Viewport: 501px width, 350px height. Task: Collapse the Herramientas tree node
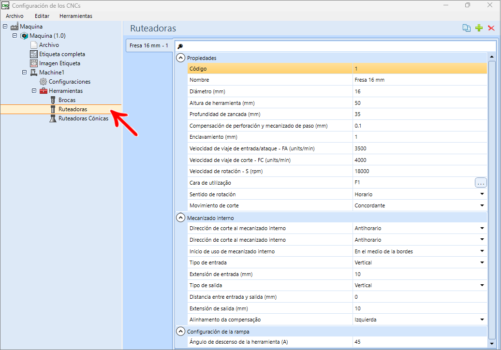pos(34,91)
